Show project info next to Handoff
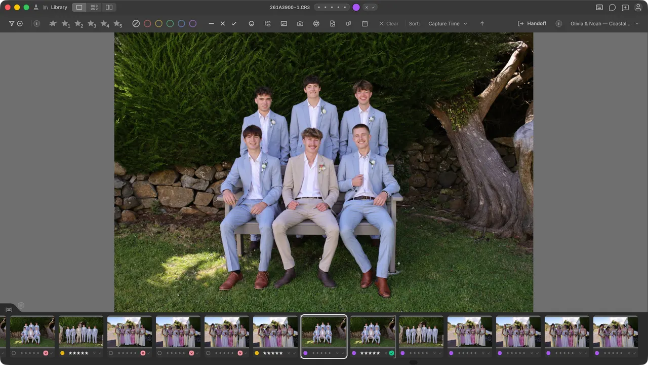The image size is (648, 365). pos(559,24)
